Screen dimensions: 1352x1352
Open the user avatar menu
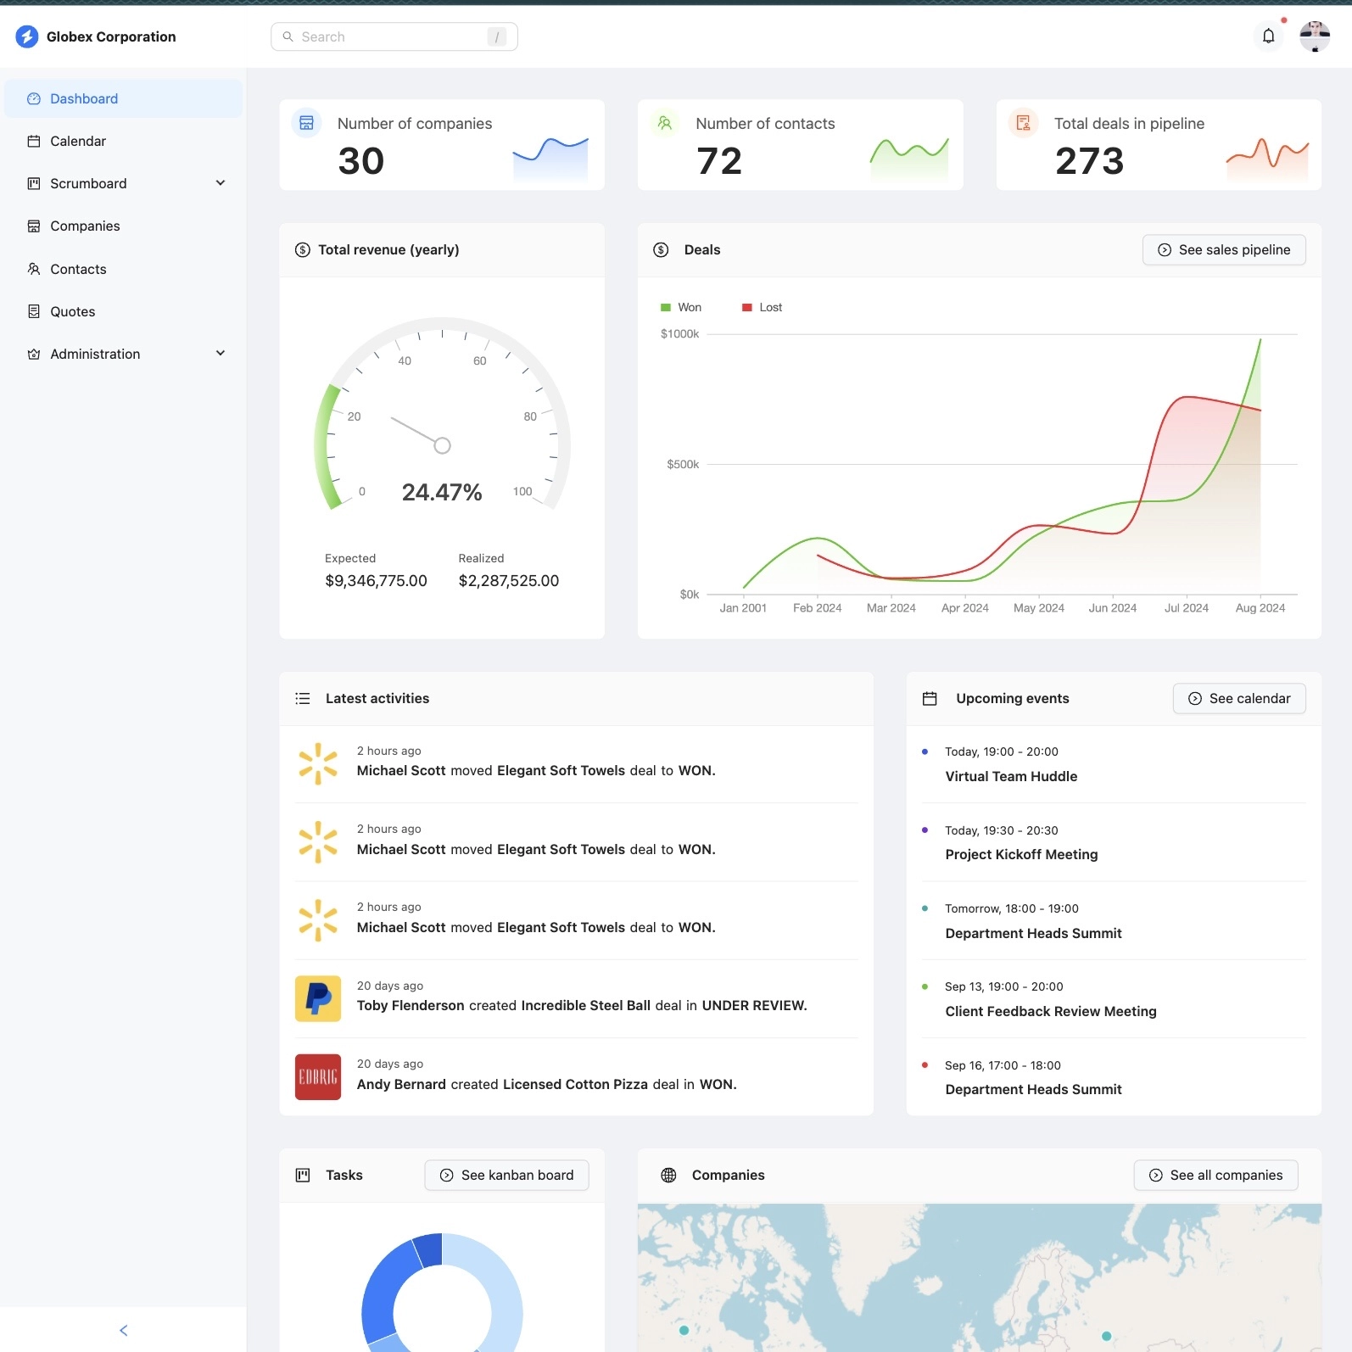1315,36
